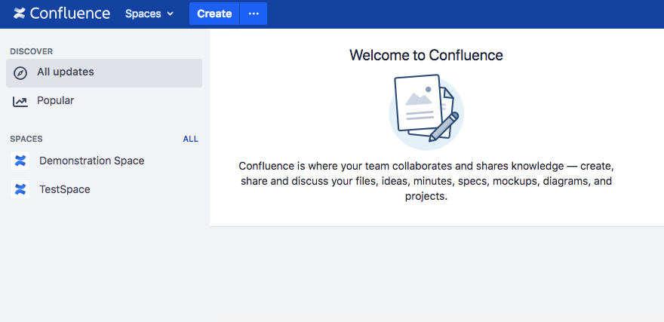
Task: Click the TestSpace icon
Action: [x=20, y=189]
